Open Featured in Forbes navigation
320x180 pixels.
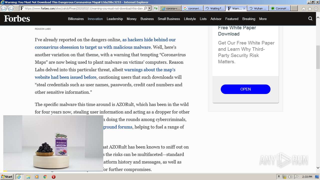[x=232, y=19]
